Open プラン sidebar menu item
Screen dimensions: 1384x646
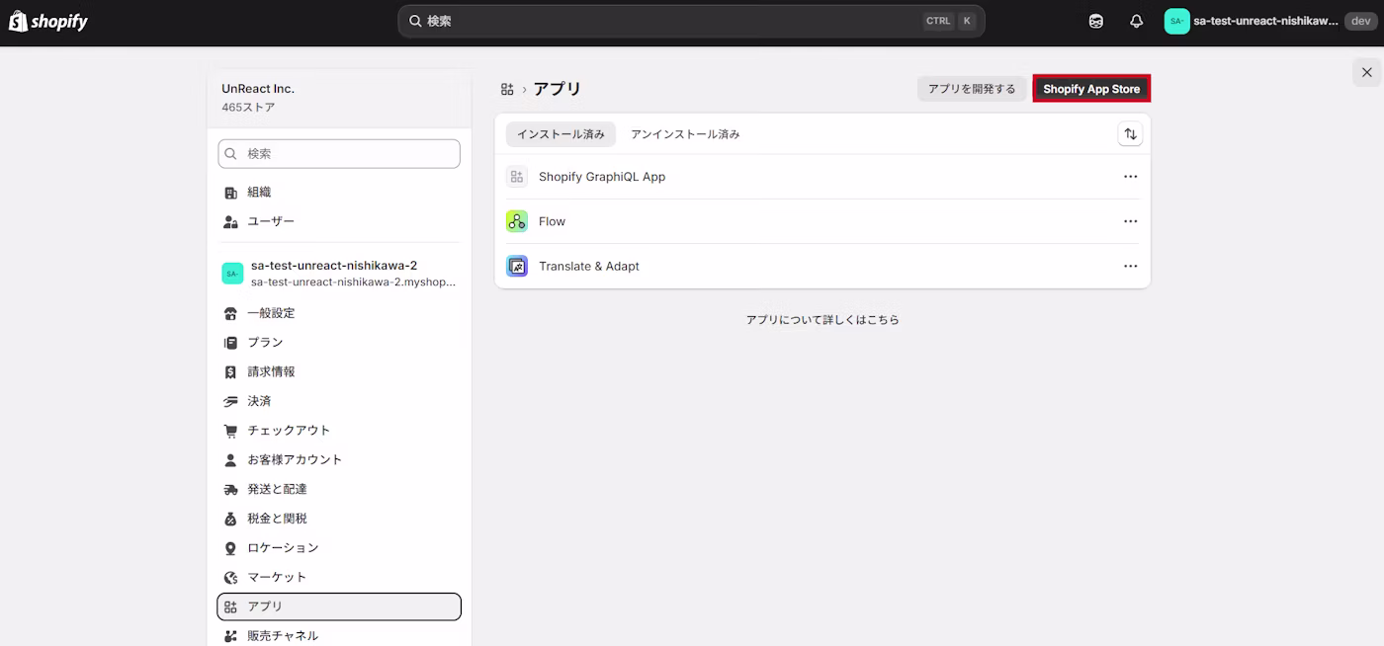click(x=339, y=343)
